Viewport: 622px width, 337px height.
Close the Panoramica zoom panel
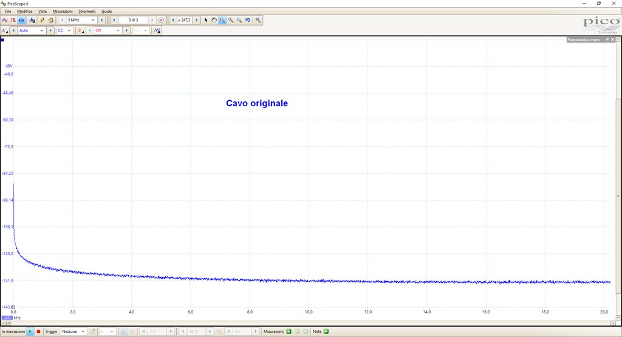612,39
